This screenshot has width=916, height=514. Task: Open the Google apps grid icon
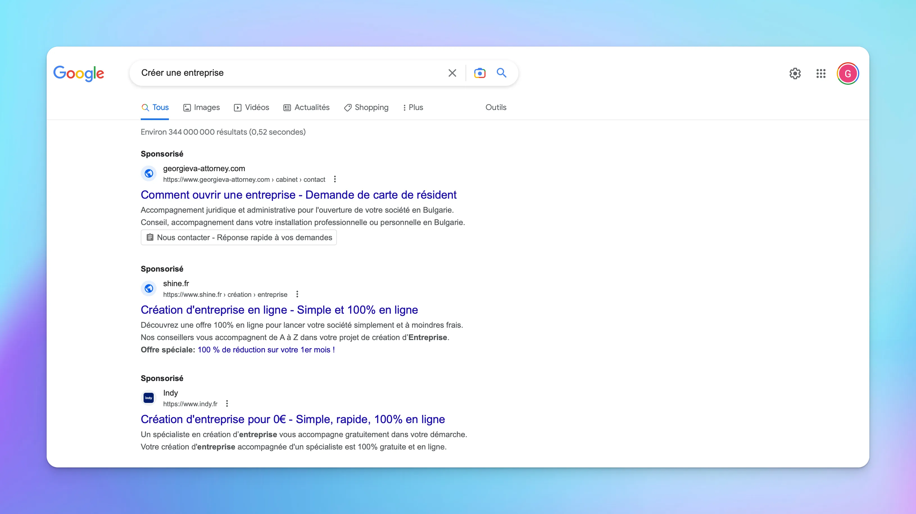pos(821,74)
